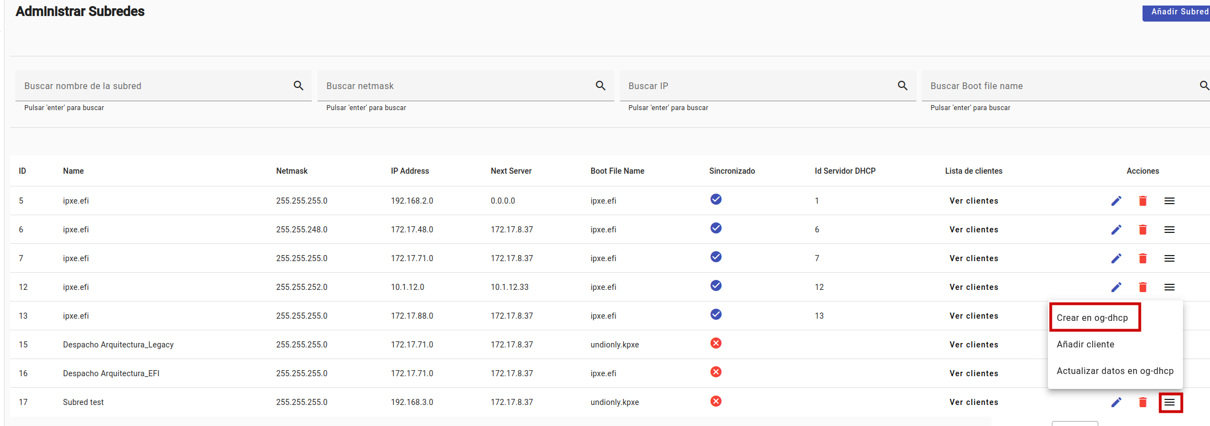
Task: Delete the Subred test subnet
Action: 1143,402
